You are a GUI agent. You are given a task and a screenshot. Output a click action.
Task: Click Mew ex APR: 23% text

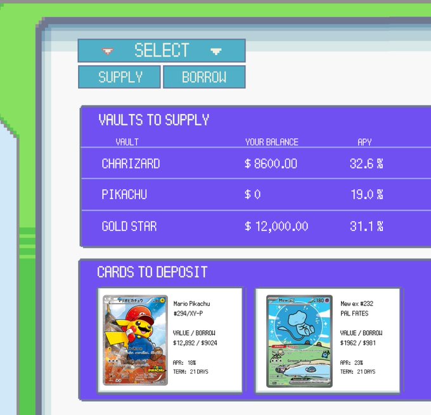pos(351,363)
